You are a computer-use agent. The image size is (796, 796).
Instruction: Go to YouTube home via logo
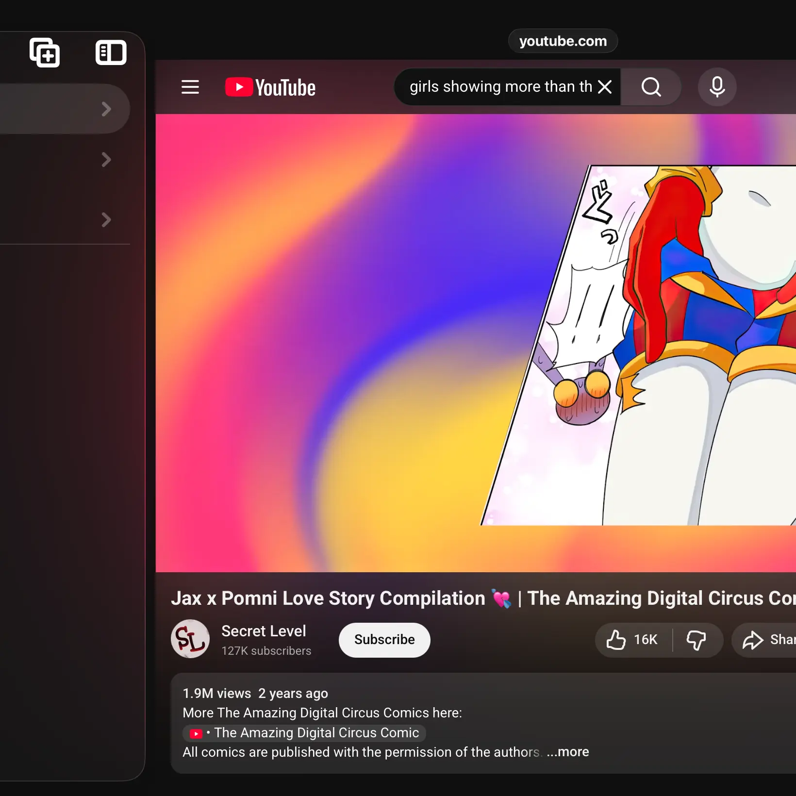pos(270,87)
